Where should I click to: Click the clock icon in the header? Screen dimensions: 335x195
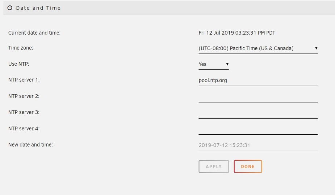[x=10, y=8]
